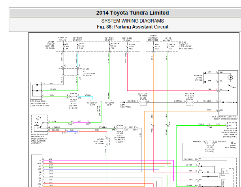Click the '2014 Toyota Tundra Limited' title
Viewport: 241px width, 187px height.
tap(132, 13)
